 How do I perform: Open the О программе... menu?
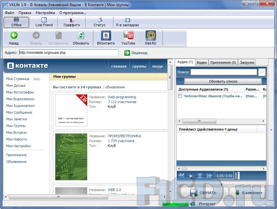click(73, 13)
